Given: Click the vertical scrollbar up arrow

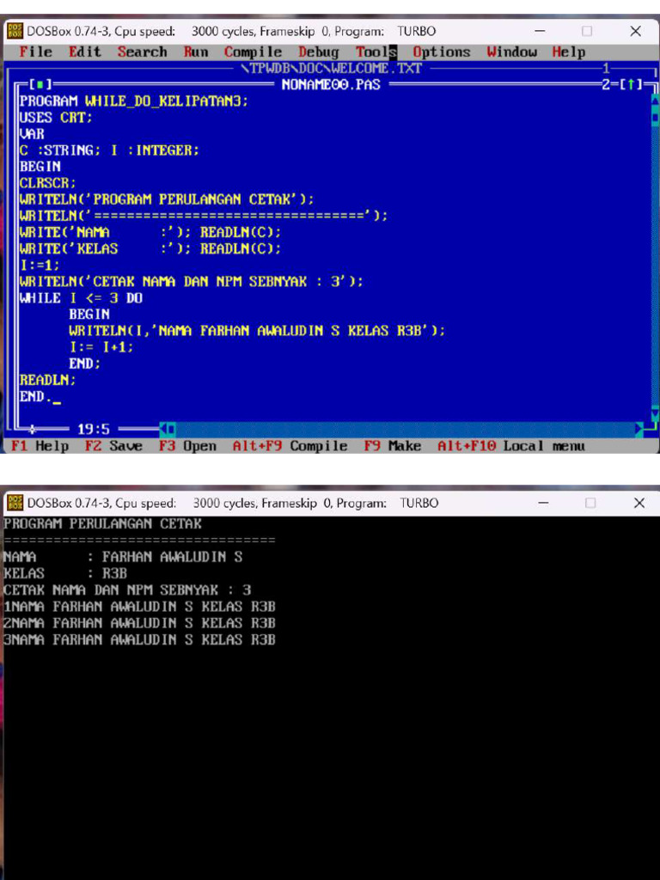Looking at the screenshot, I should [x=654, y=101].
